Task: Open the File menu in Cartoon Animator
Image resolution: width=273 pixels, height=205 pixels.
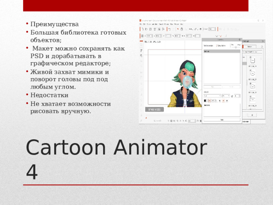Action: point(141,24)
